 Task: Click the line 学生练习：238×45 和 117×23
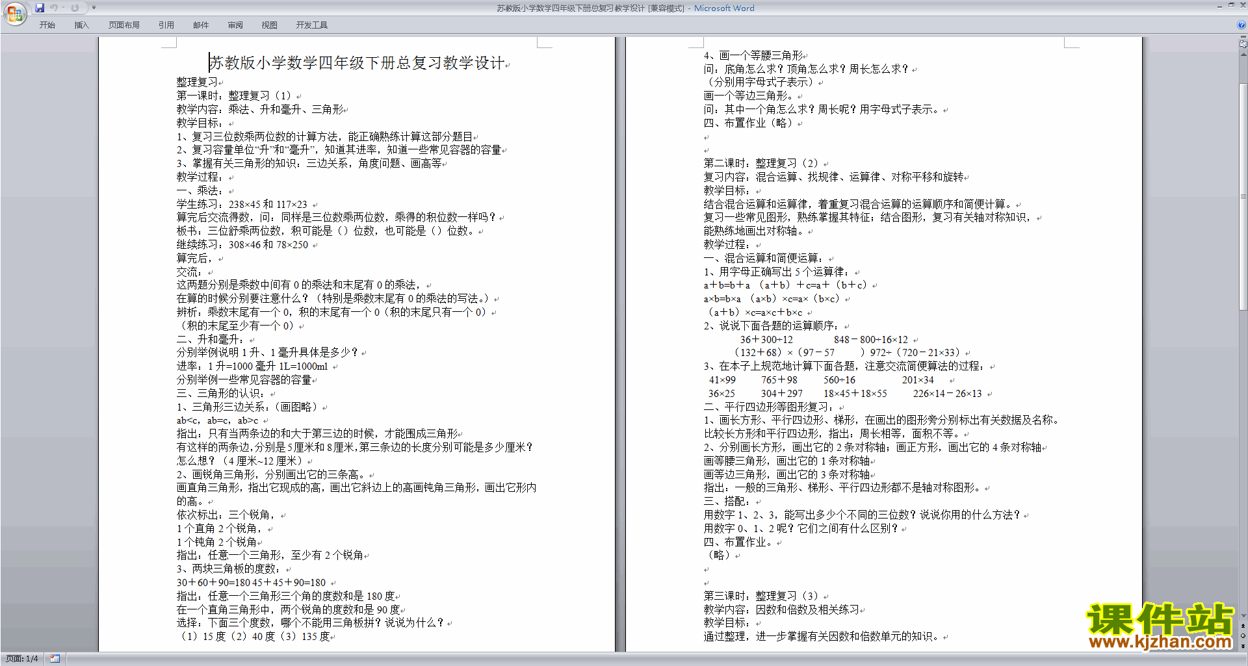[242, 204]
